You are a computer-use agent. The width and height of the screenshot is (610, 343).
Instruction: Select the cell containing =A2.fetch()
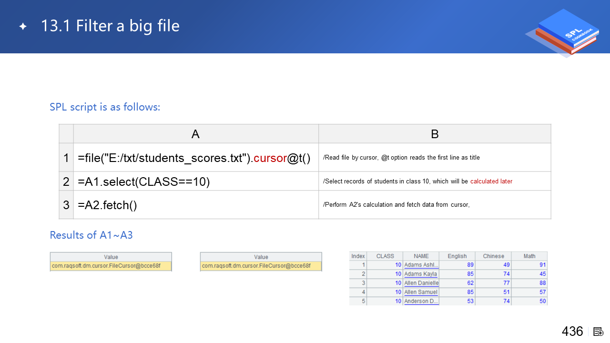point(107,205)
